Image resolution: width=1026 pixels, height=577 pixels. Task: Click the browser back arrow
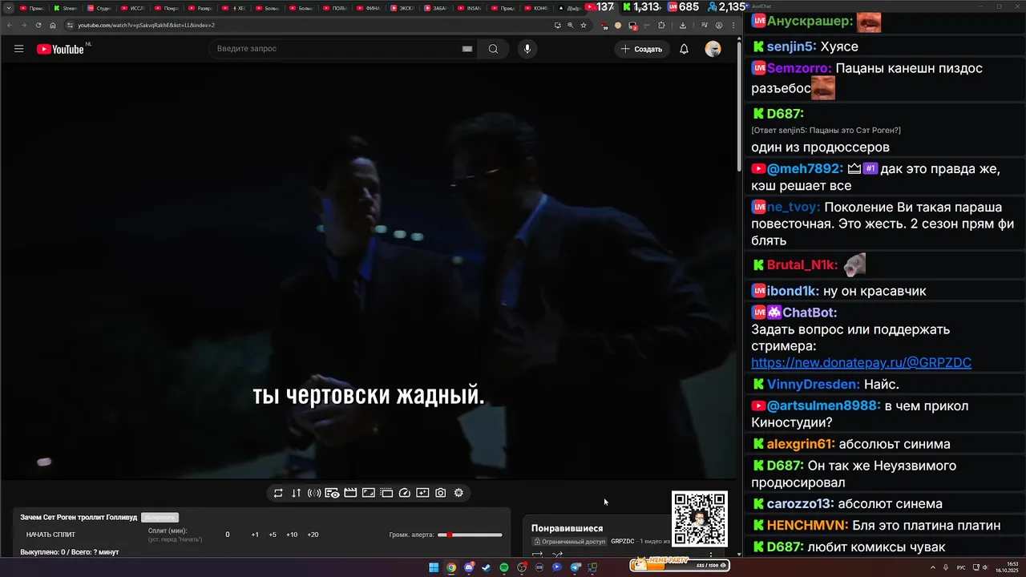(x=9, y=25)
